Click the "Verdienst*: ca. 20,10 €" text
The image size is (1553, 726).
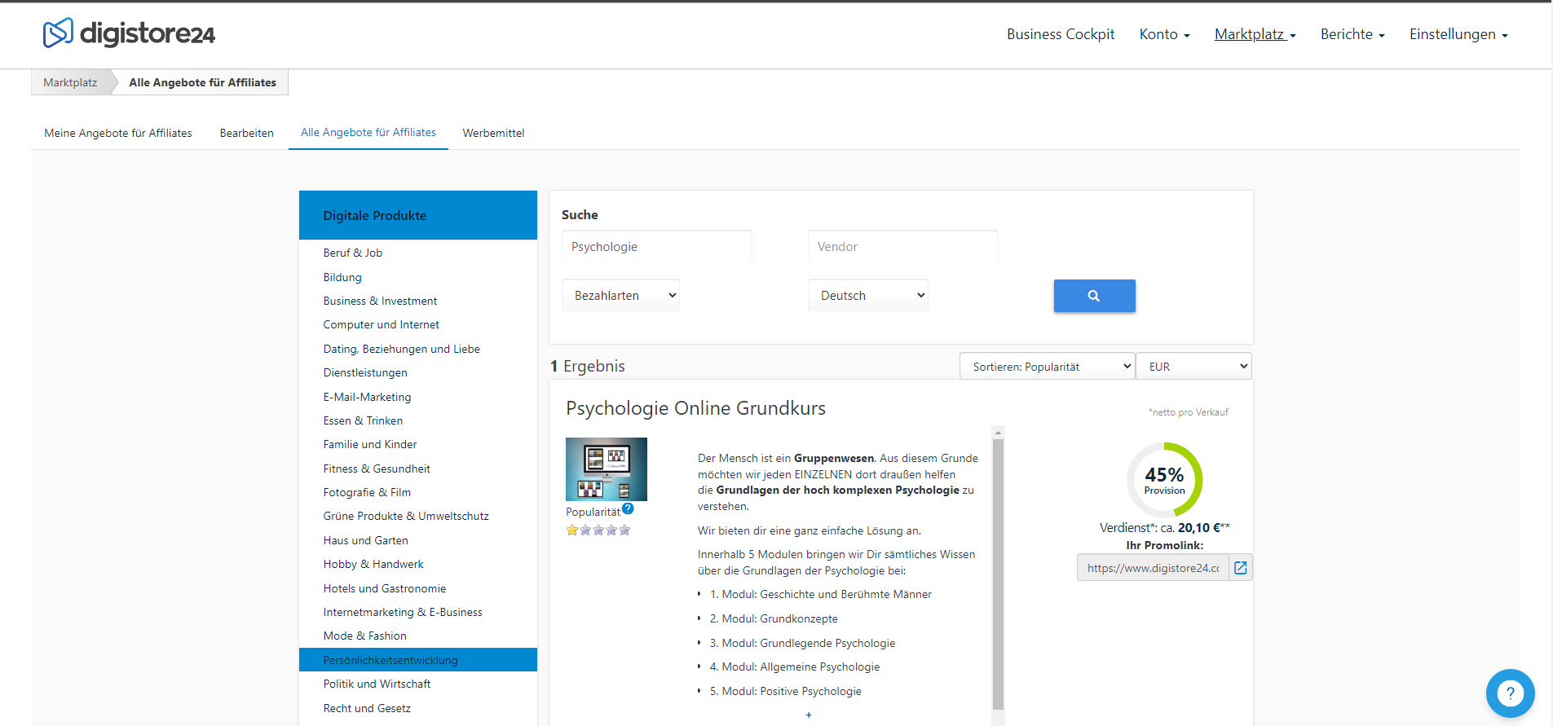[1164, 528]
